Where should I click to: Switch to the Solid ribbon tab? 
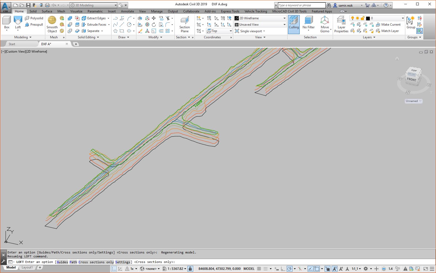pos(33,11)
